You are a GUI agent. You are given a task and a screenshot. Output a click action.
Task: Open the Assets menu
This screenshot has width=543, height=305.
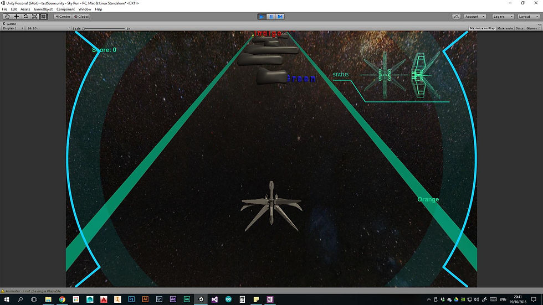tap(25, 9)
